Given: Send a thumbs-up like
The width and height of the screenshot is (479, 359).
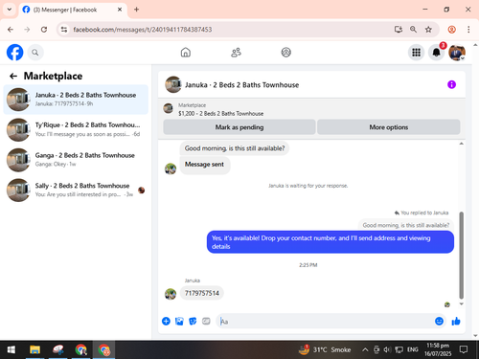Looking at the screenshot, I should (x=456, y=321).
